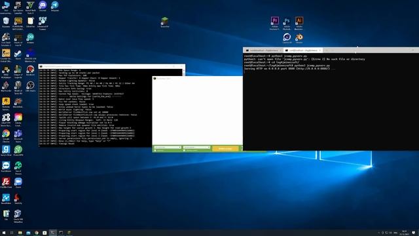Select the World of Tanks icon
The width and height of the screenshot is (419, 236).
[x=18, y=88]
